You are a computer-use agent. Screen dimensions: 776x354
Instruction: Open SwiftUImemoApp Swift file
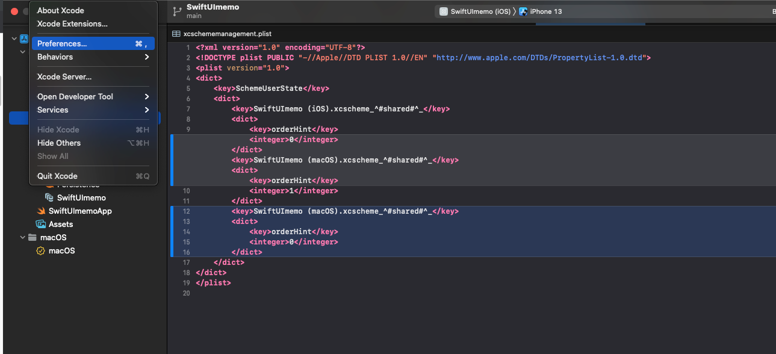coord(80,211)
